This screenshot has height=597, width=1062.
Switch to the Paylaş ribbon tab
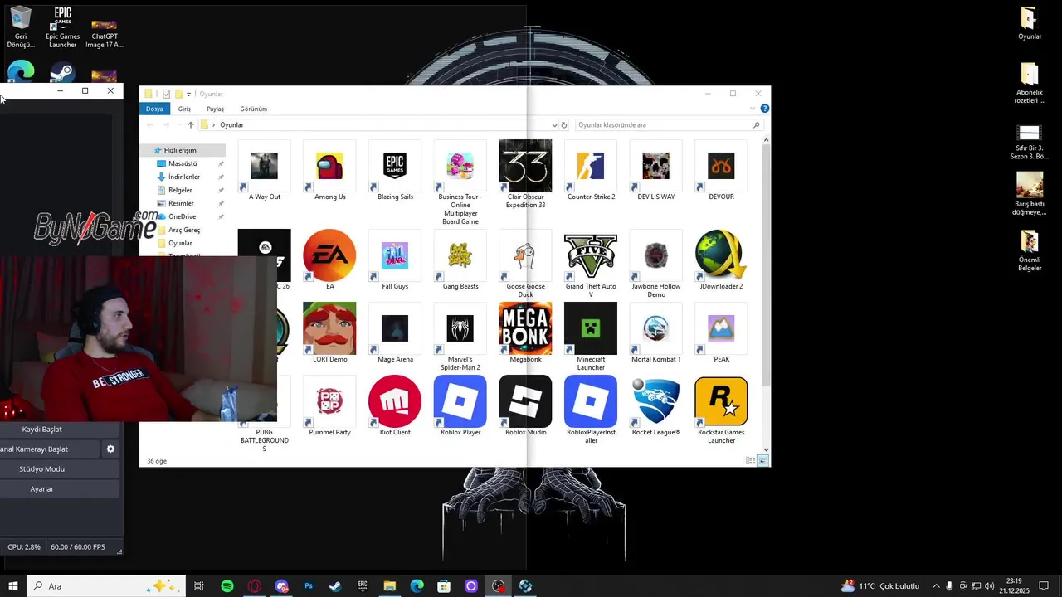tap(215, 109)
